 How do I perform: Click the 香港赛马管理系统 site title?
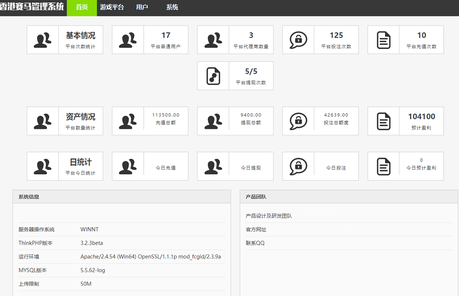32,7
